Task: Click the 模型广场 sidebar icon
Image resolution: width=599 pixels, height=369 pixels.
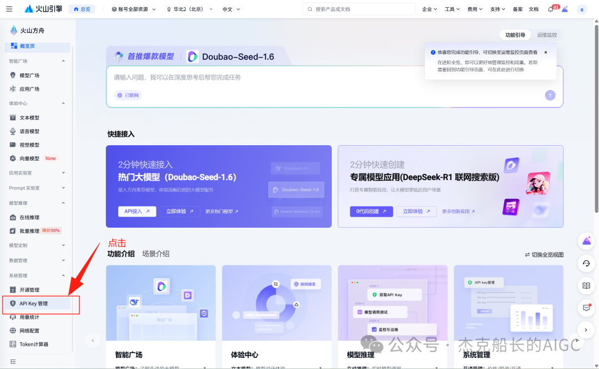Action: click(13, 75)
